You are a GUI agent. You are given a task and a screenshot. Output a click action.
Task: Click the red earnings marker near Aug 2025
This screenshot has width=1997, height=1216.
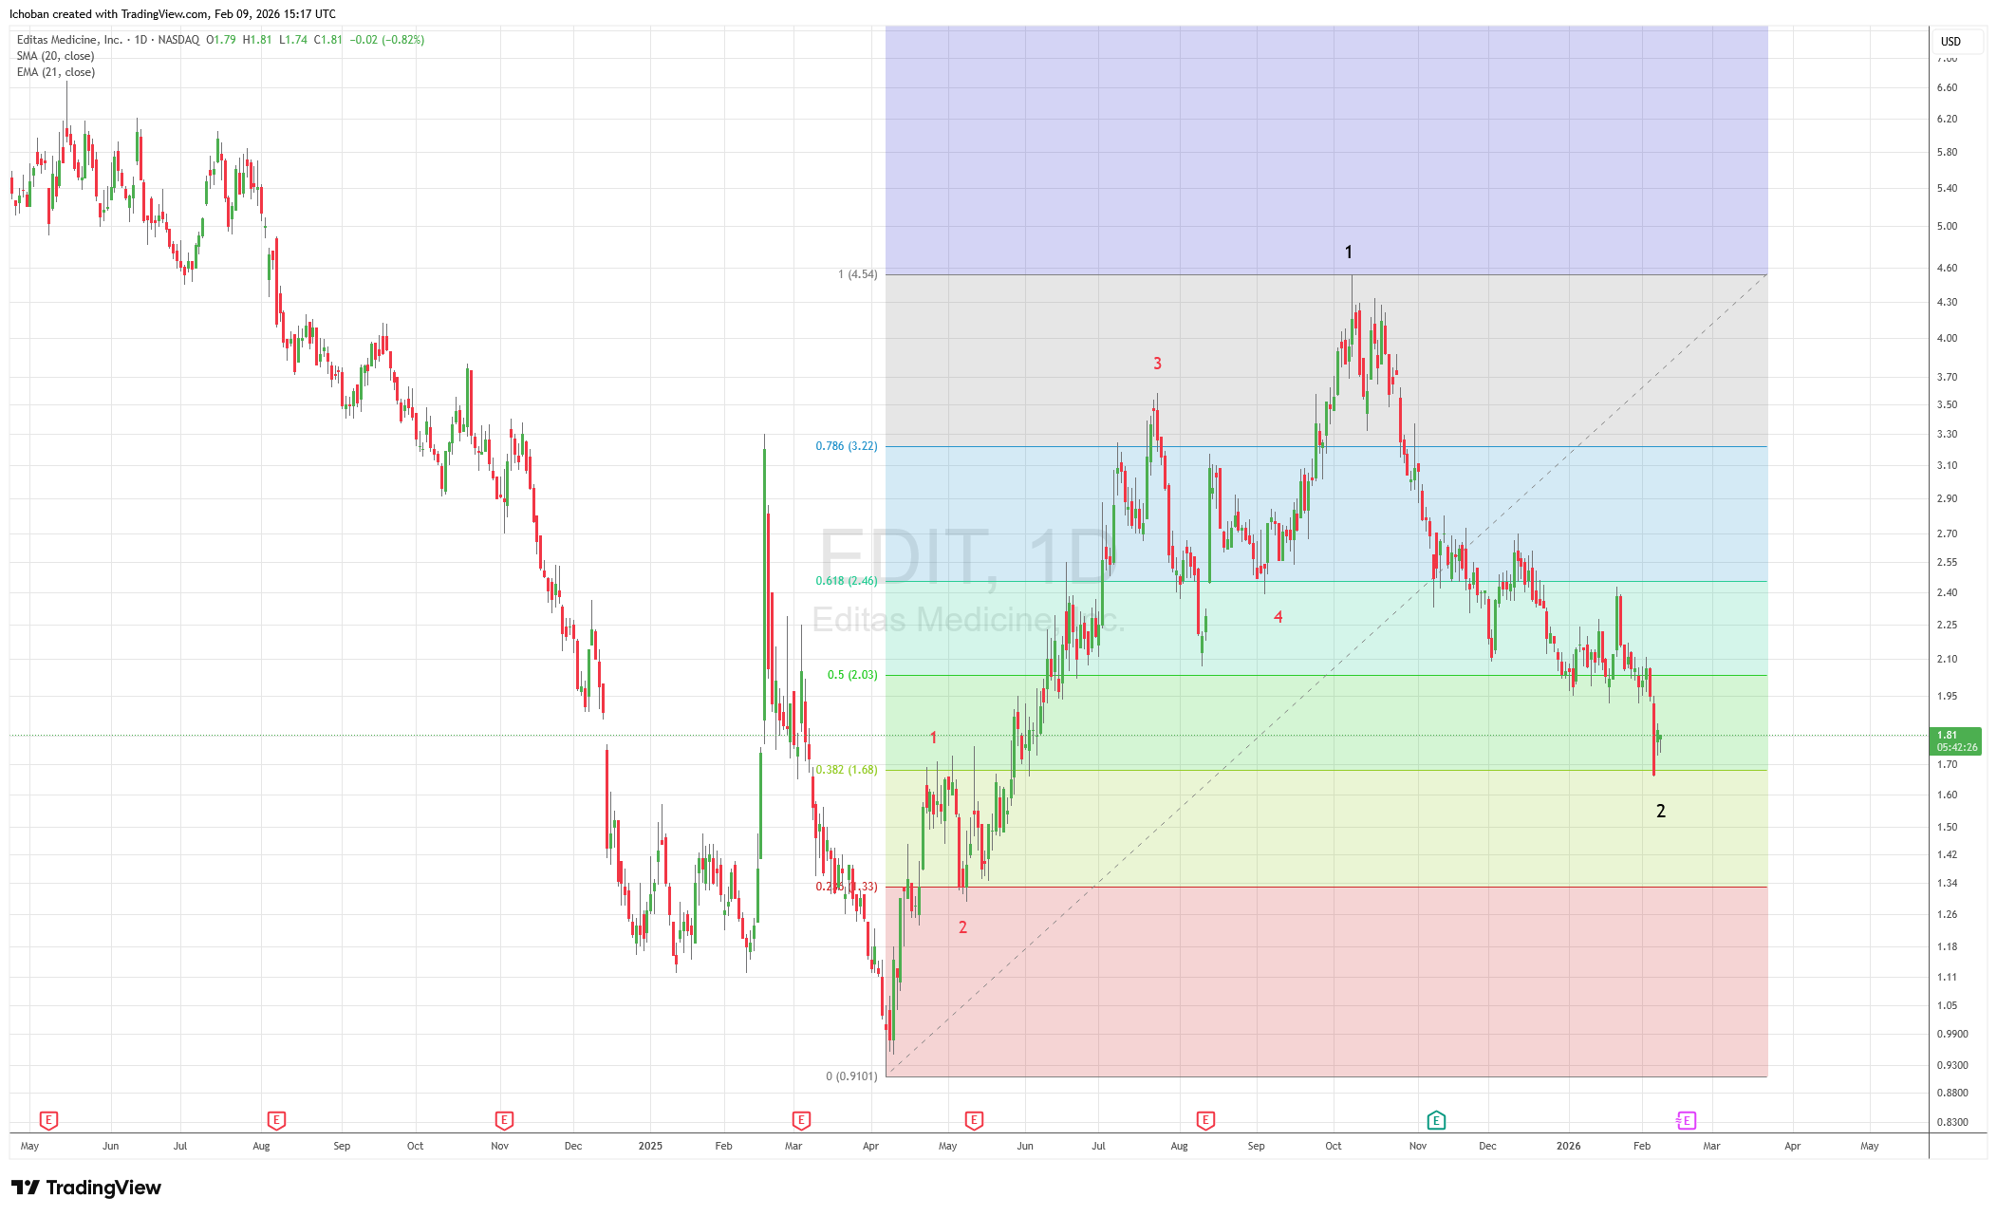(1205, 1121)
